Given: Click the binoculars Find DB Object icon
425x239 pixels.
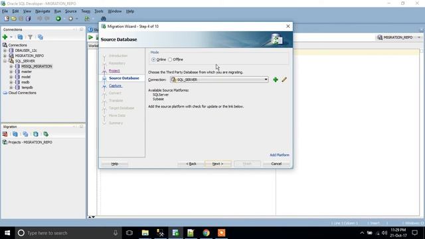Looking at the screenshot, I should (104, 19).
